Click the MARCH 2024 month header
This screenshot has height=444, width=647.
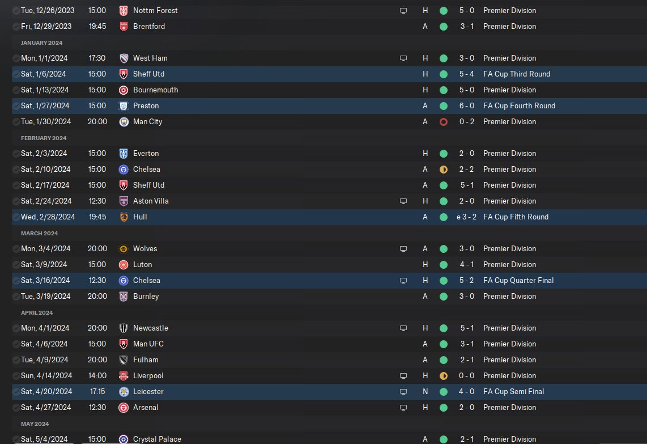pyautogui.click(x=39, y=233)
